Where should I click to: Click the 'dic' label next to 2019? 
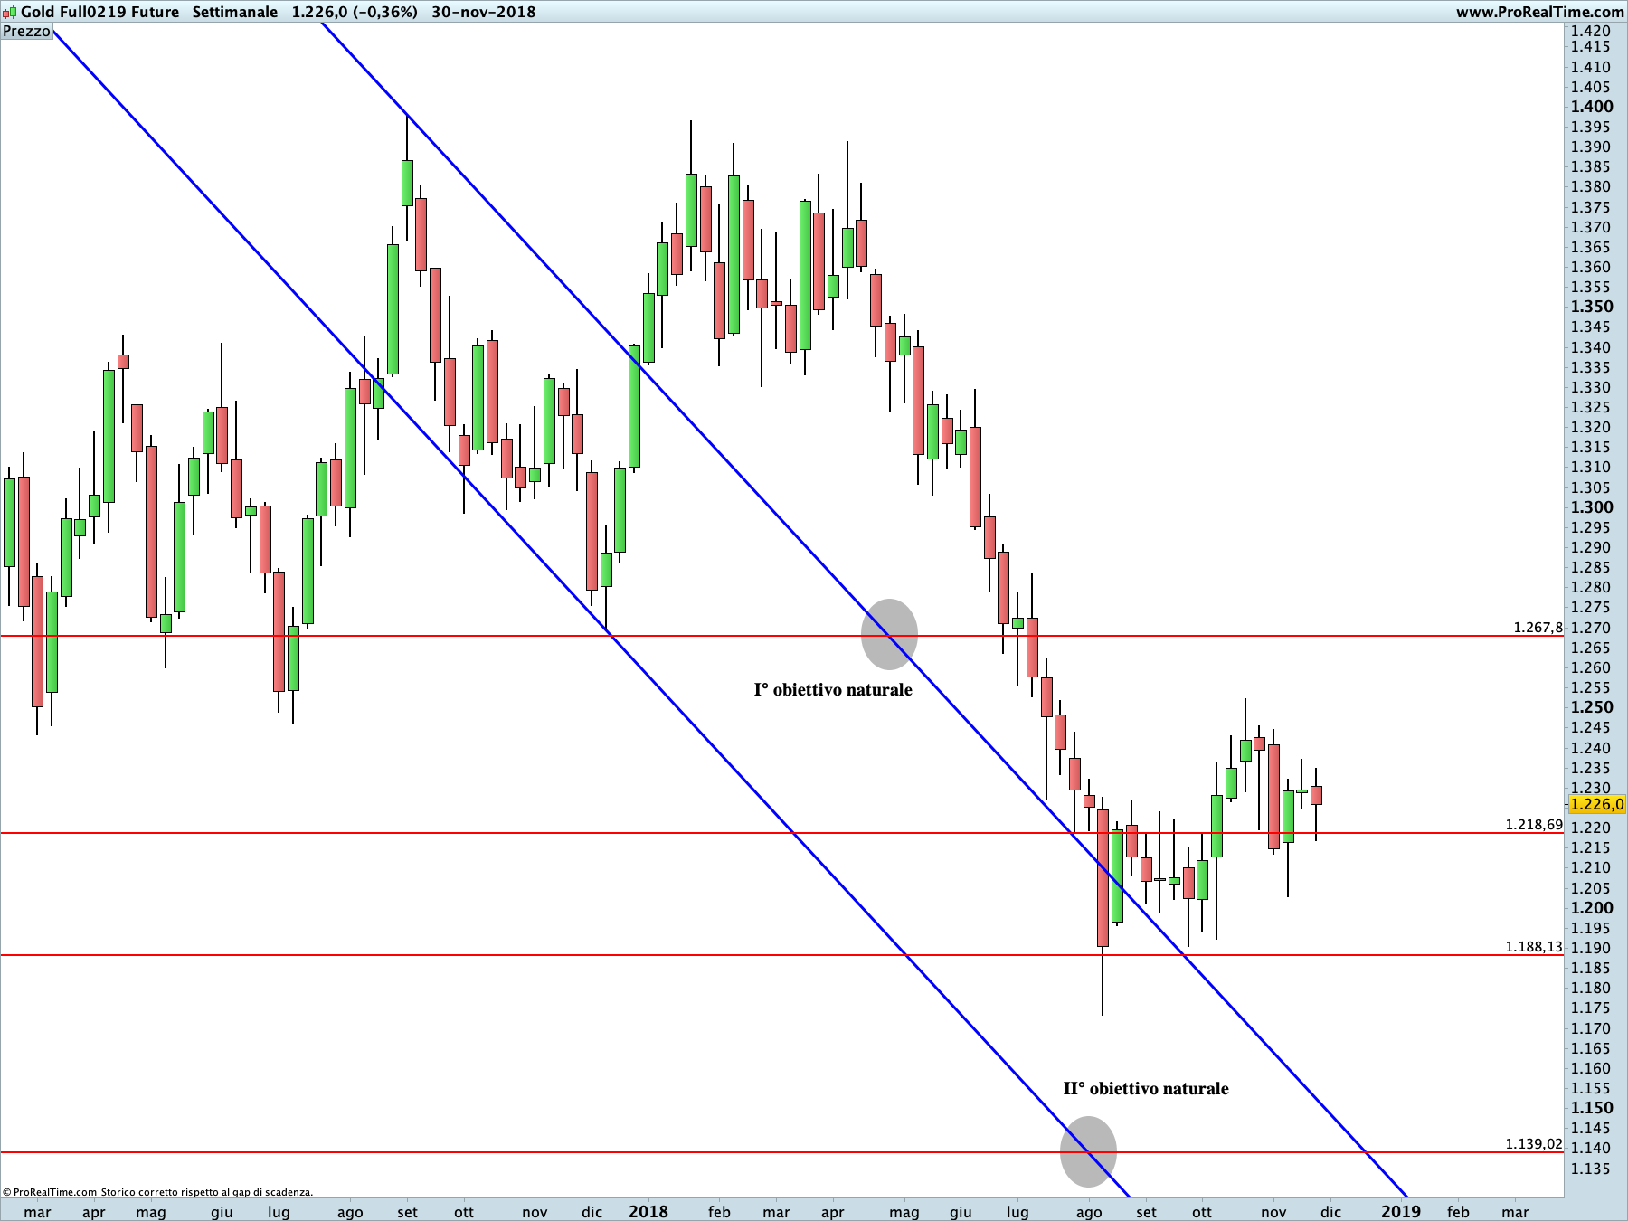1331,1212
